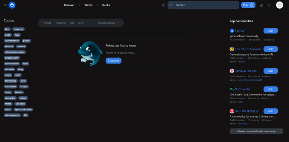Open the HIVE CN community icon
289x142 pixels.
pos(232,111)
